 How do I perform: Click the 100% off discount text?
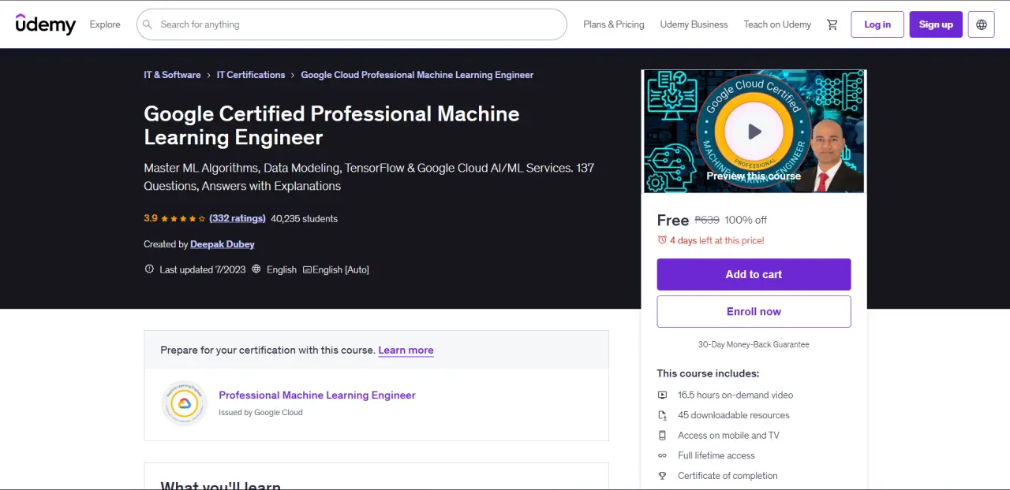pos(746,221)
